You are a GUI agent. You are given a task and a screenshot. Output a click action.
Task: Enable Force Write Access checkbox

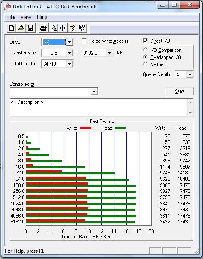pyautogui.click(x=84, y=41)
